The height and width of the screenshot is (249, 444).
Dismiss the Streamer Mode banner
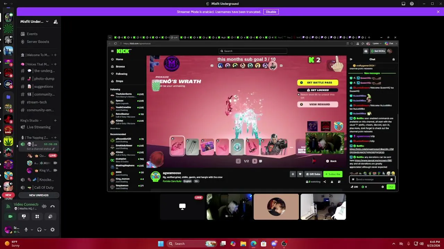438,12
